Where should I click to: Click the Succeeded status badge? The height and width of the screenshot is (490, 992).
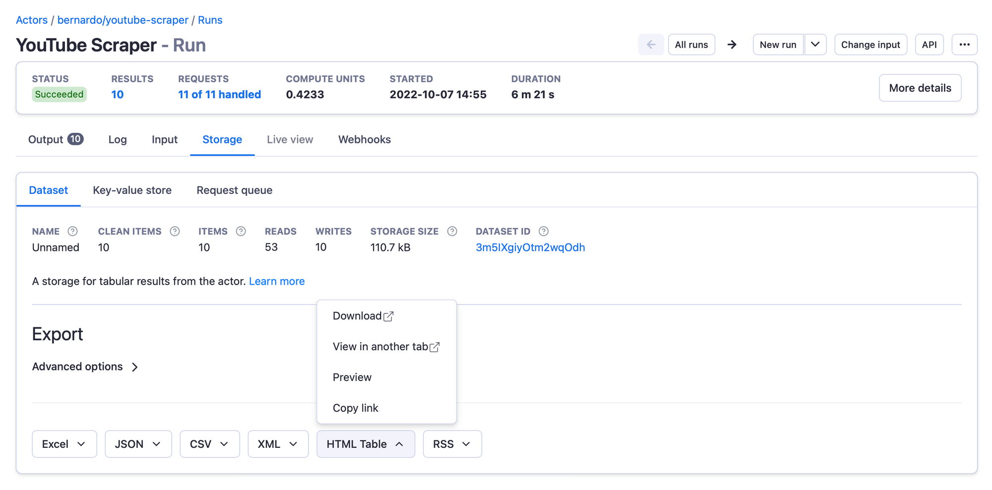[x=60, y=94]
